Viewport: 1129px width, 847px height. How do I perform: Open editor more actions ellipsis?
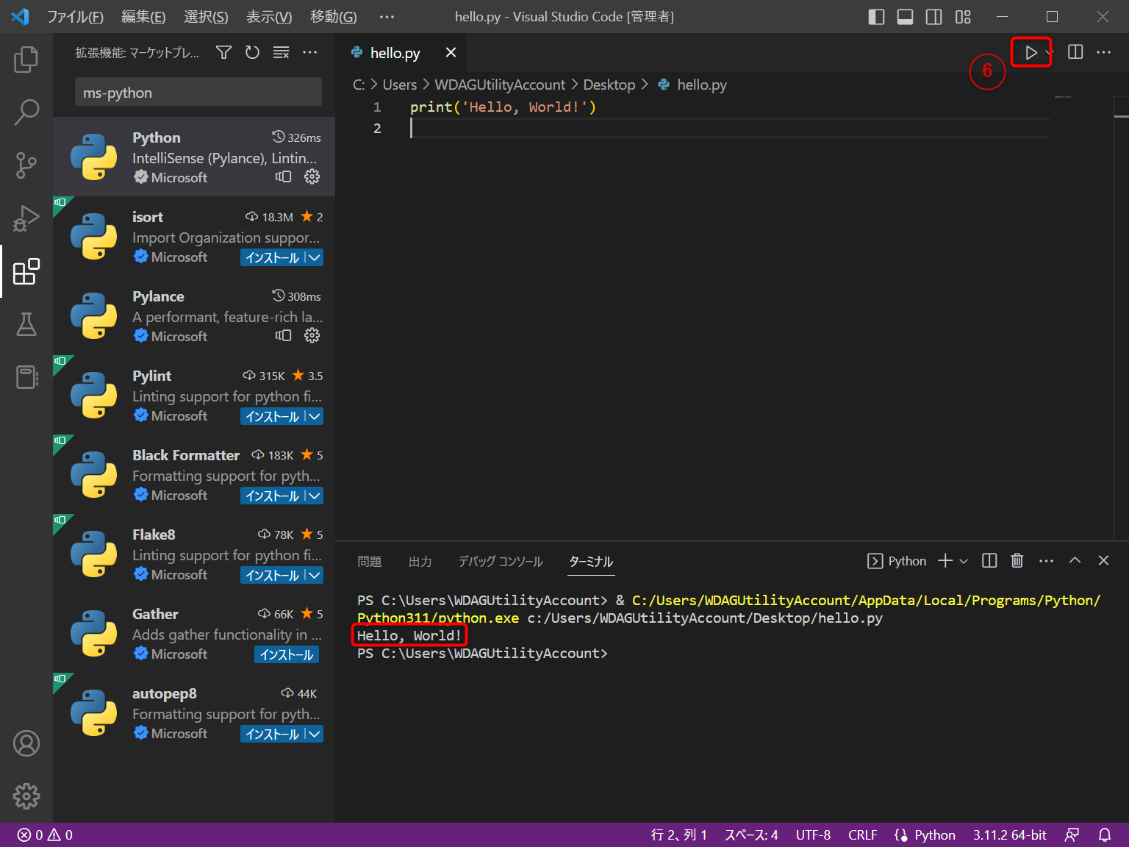pos(1104,52)
